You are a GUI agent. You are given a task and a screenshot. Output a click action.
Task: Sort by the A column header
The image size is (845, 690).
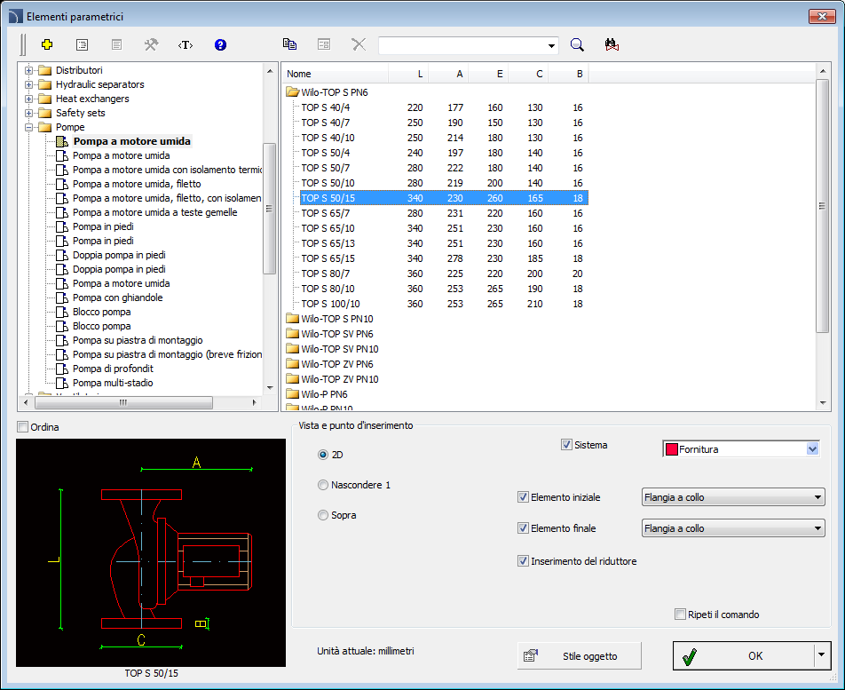click(x=448, y=74)
